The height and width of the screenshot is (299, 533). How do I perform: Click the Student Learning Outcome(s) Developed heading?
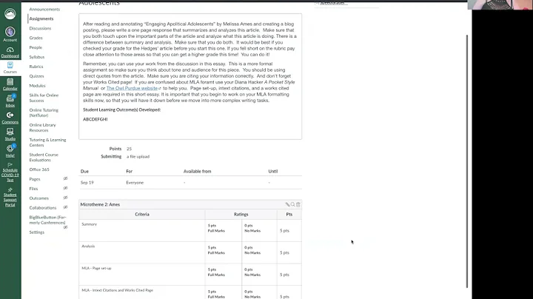(121, 110)
